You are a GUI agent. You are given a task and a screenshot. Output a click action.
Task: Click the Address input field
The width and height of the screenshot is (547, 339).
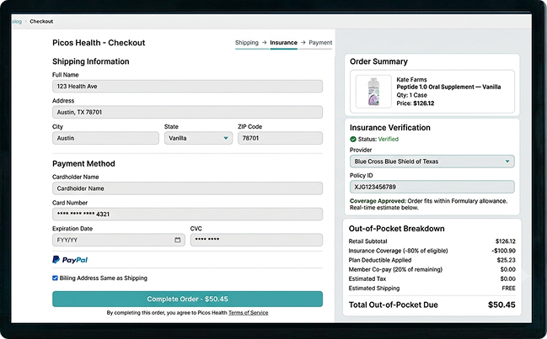(x=187, y=112)
